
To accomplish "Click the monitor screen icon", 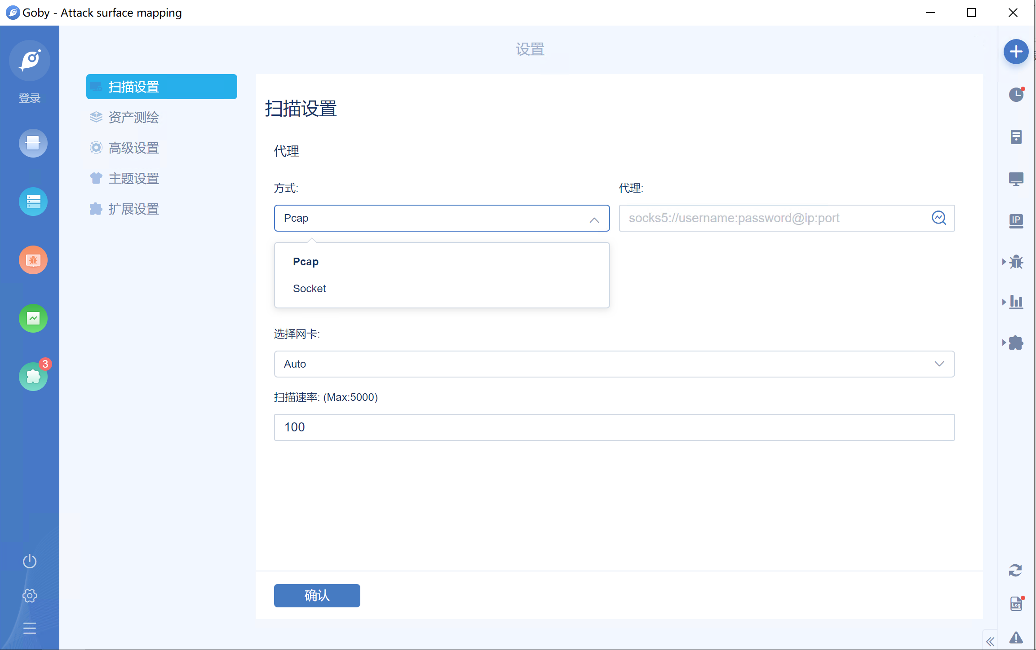I will point(1016,179).
